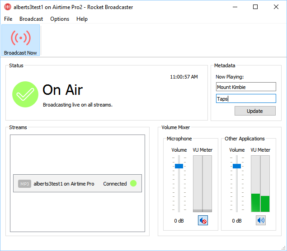Click the window resize grip in corner
Image resolution: width=287 pixels, height=251 pixels.
point(284,248)
